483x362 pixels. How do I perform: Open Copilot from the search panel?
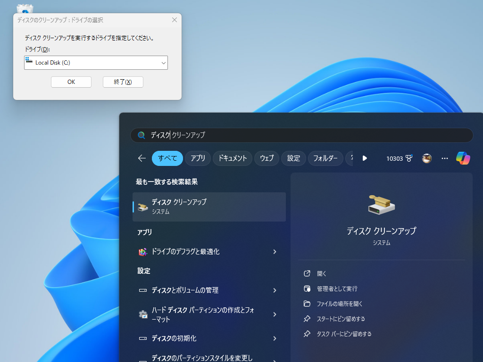click(x=463, y=158)
